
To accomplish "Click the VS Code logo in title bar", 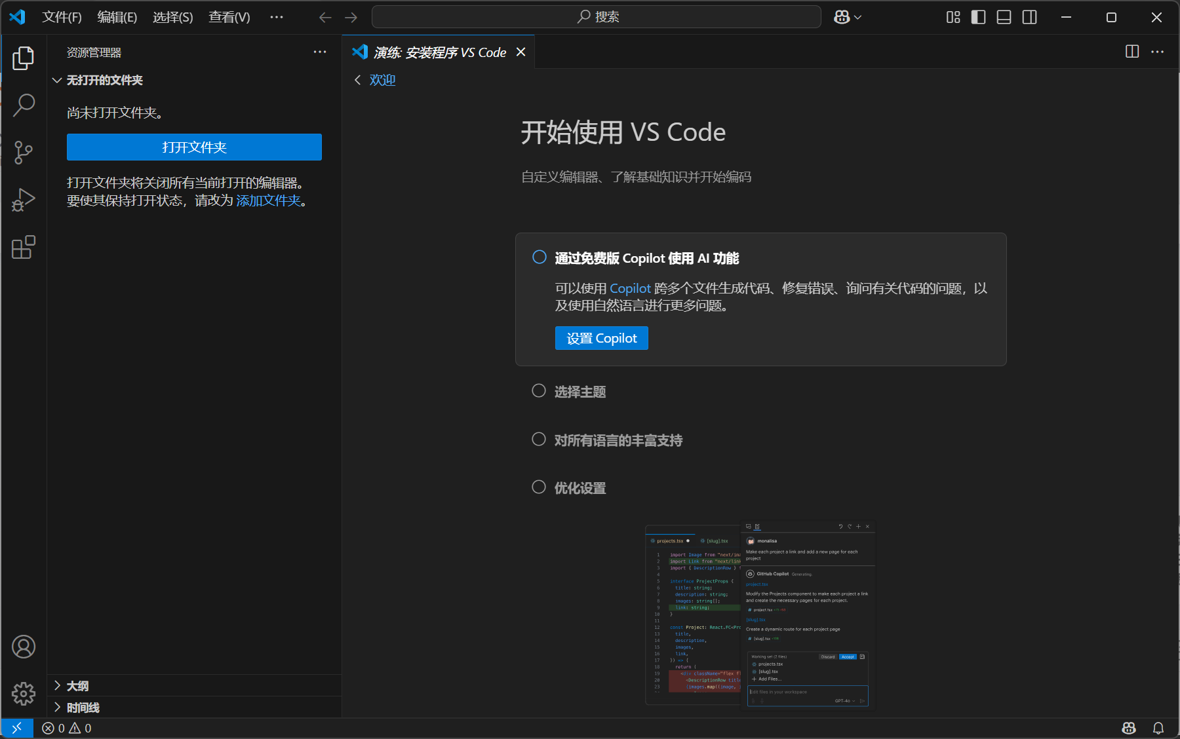I will click(x=18, y=17).
